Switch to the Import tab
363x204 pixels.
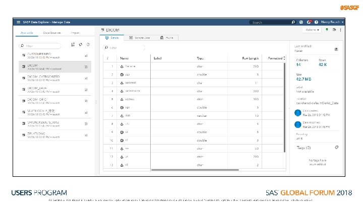(75, 33)
